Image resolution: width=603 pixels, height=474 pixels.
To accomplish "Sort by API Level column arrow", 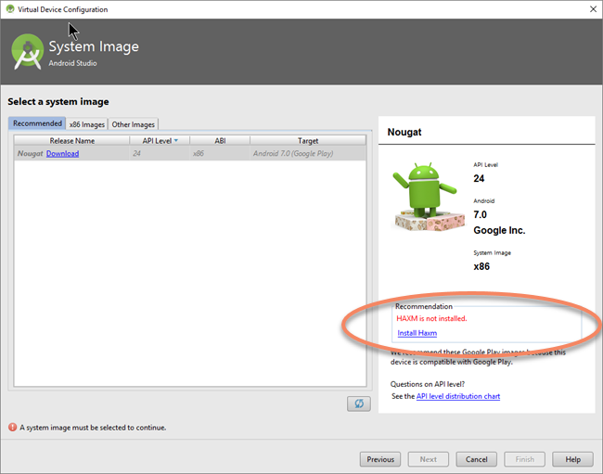I will 176,141.
